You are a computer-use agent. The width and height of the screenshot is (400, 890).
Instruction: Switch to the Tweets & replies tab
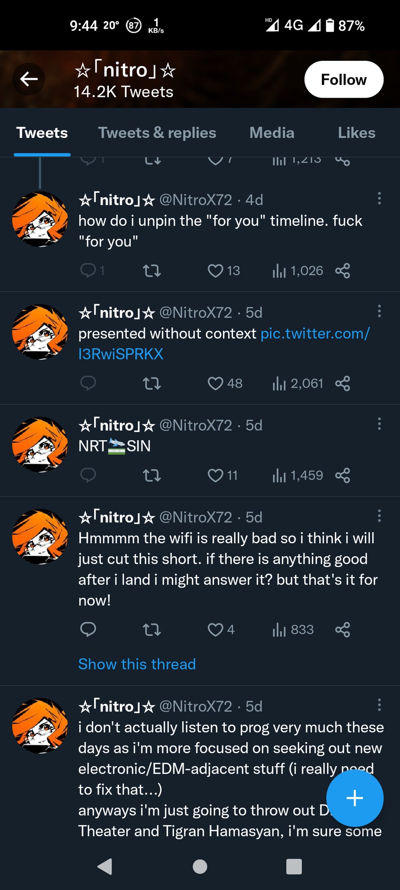pos(157,133)
